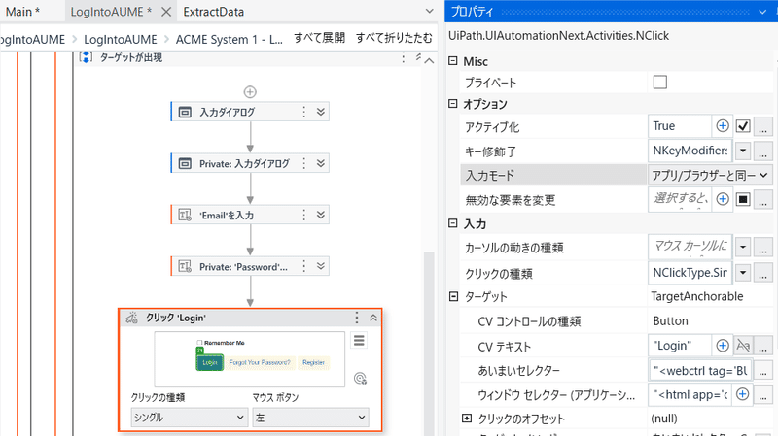The height and width of the screenshot is (436, 778).
Task: Open the クリックの種類 シングル dropdown
Action: (189, 418)
